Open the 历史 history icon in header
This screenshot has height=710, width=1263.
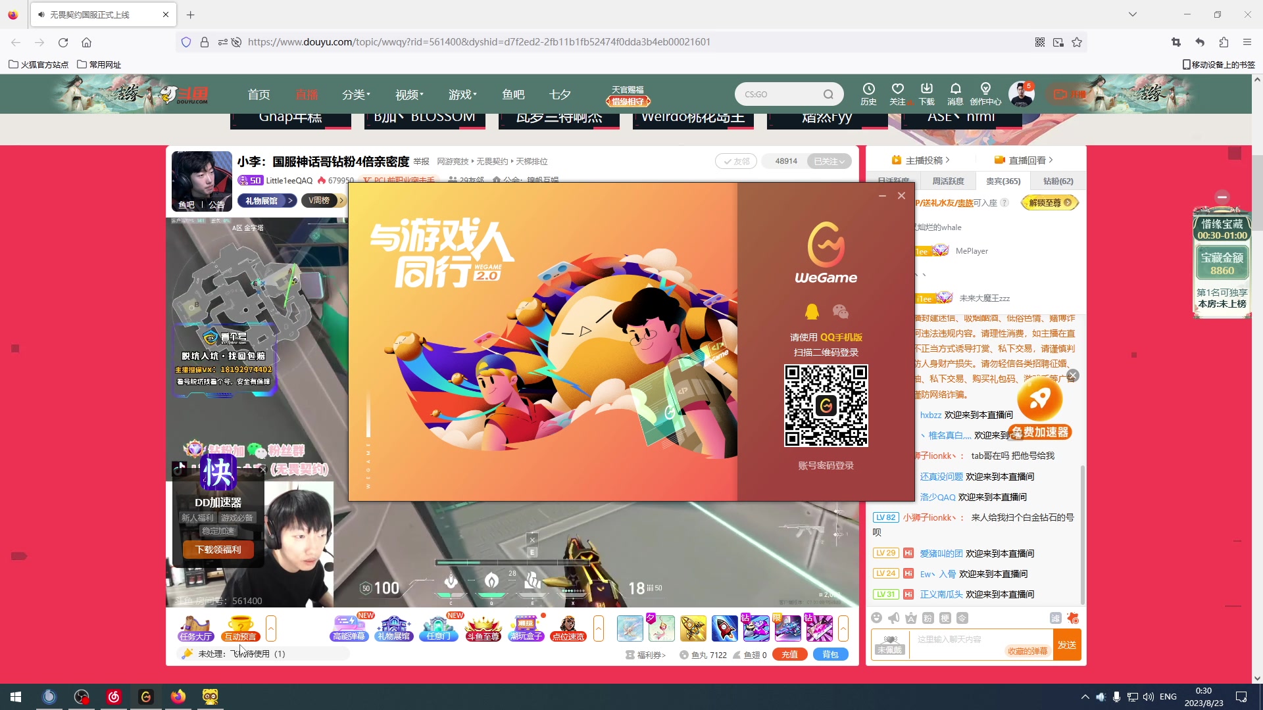[x=868, y=94]
